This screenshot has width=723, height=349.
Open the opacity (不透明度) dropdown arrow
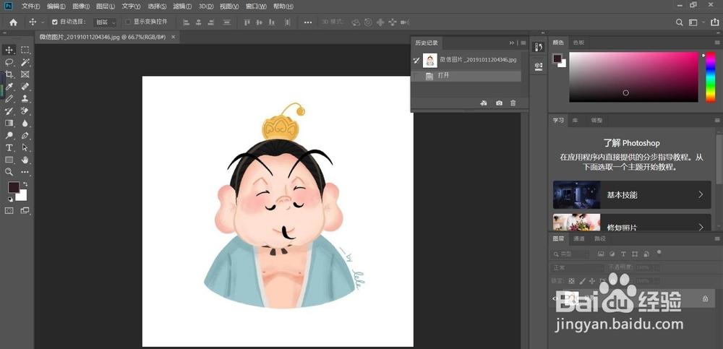(x=657, y=267)
